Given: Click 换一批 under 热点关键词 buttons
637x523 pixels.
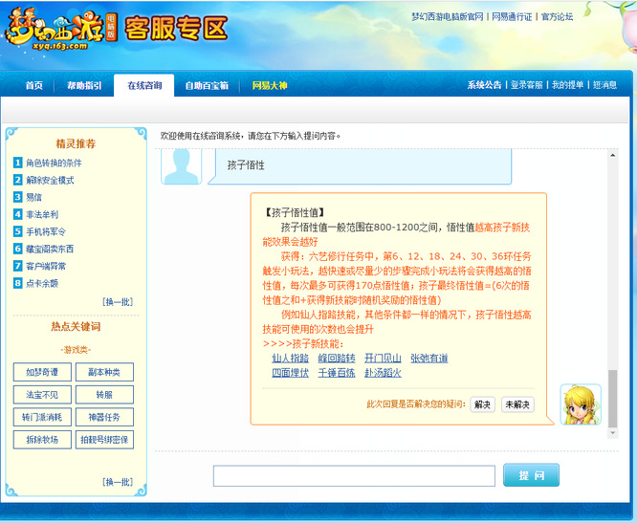Looking at the screenshot, I should [118, 482].
